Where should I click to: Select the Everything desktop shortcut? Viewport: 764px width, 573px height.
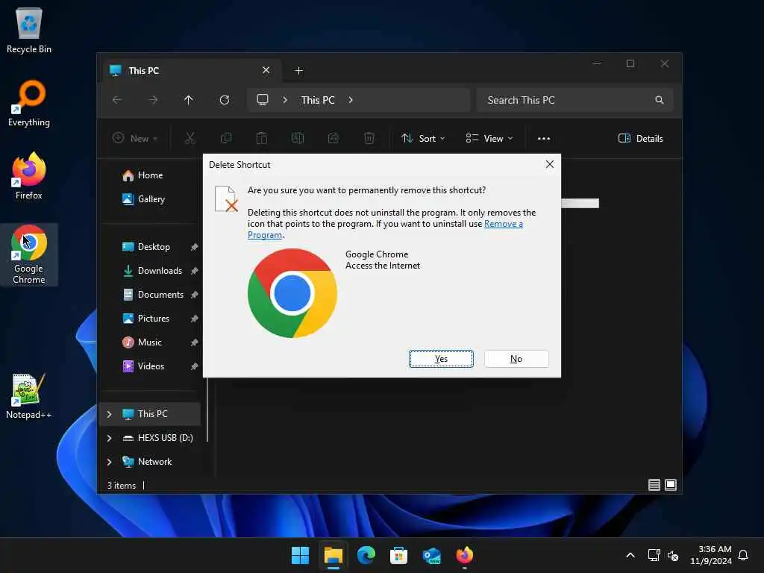29,103
